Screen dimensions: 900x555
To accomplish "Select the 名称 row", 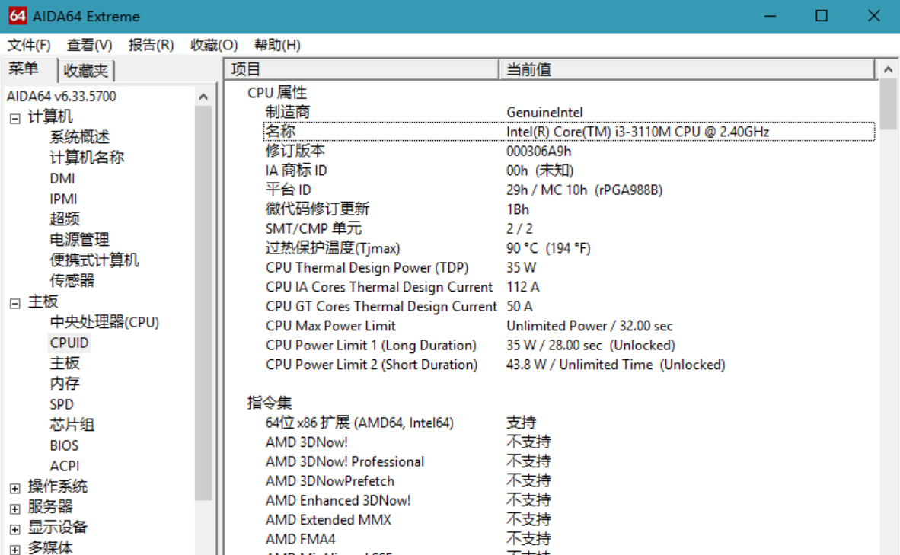I will [570, 132].
